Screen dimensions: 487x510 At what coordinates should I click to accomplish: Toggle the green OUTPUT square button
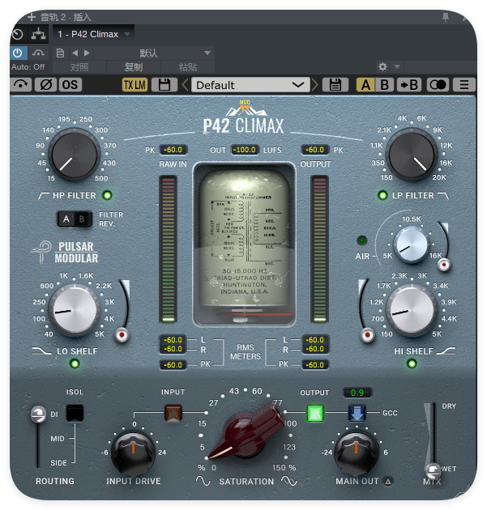pos(315,413)
